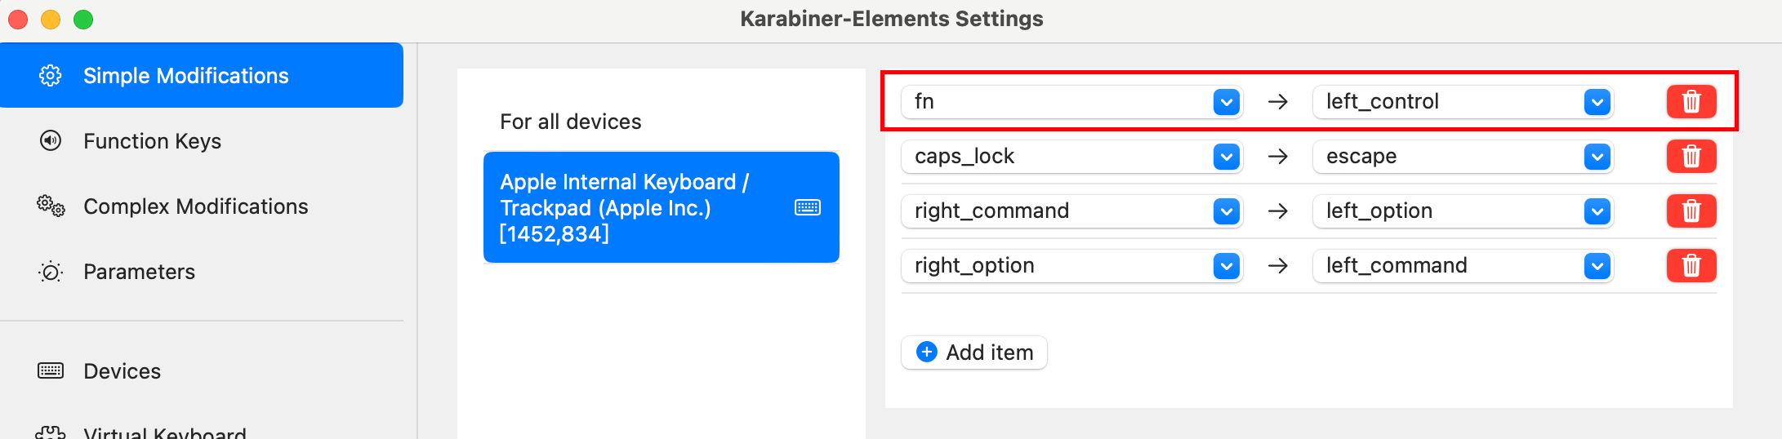The width and height of the screenshot is (1782, 439).
Task: Click the Function Keys speaker icon
Action: pos(51,141)
